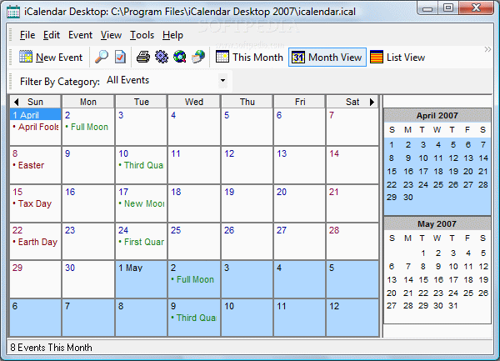Open the magnifying glass search tool
The image size is (500, 361).
pyautogui.click(x=102, y=58)
